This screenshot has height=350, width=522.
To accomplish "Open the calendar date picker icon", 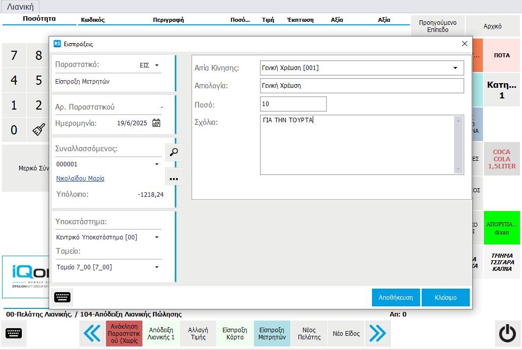I will 156,123.
